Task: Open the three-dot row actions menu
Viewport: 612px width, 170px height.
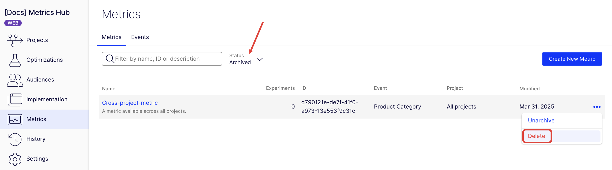Action: 597,107
